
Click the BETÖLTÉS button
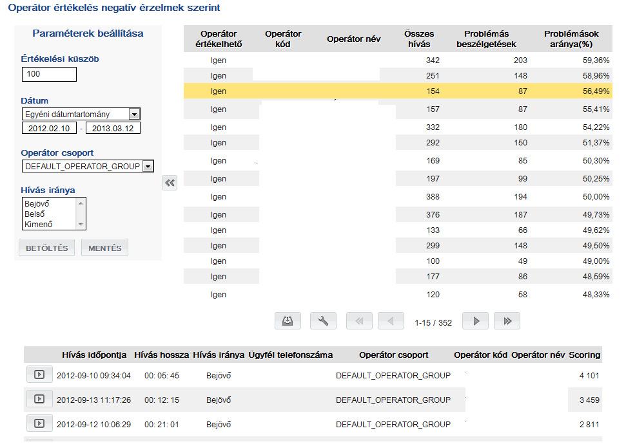(x=46, y=248)
